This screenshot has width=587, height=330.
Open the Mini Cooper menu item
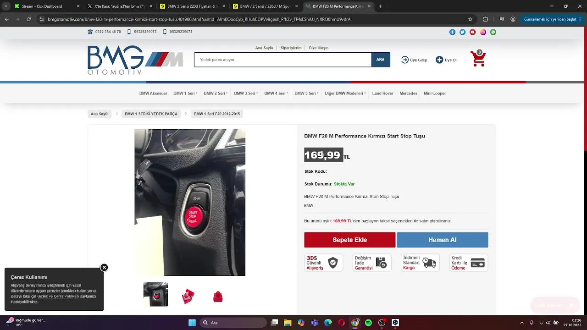435,93
